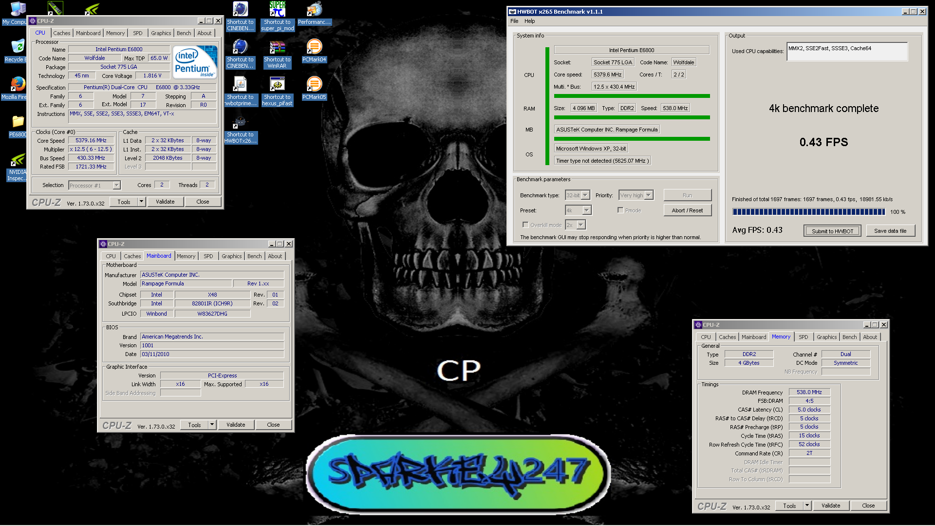Open the PE6800 folder icon
The width and height of the screenshot is (935, 526).
point(18,126)
